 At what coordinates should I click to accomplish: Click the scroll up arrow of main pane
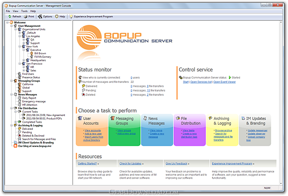pyautogui.click(x=281, y=22)
